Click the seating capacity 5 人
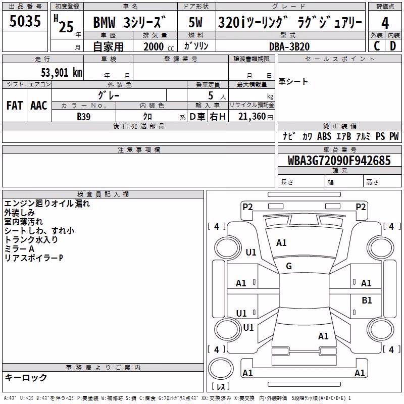The height and width of the screenshot is (404, 404). [217, 96]
